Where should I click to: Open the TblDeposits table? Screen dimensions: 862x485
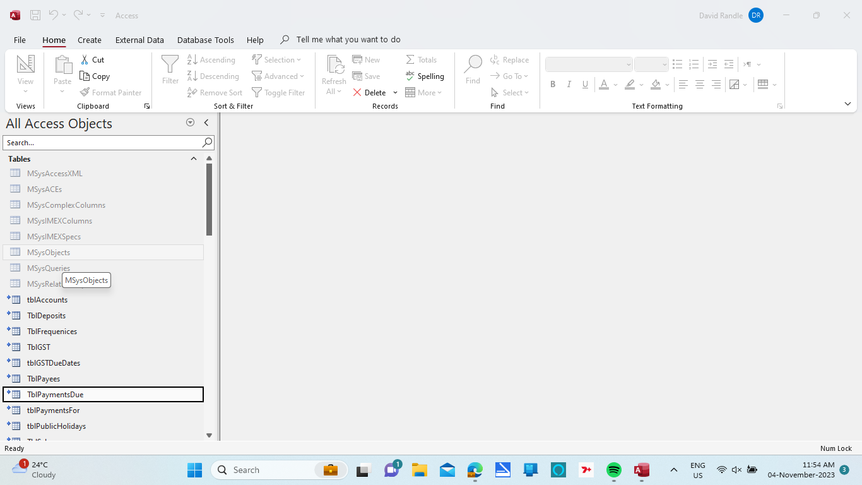[x=46, y=316]
